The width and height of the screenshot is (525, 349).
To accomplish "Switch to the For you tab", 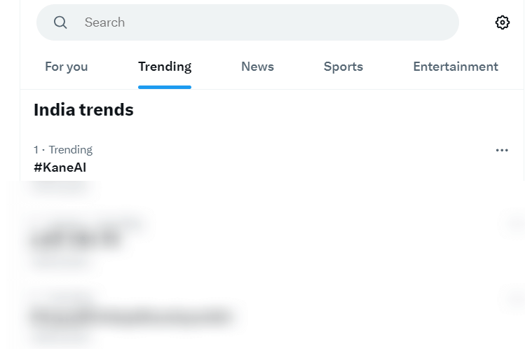I will [x=67, y=67].
